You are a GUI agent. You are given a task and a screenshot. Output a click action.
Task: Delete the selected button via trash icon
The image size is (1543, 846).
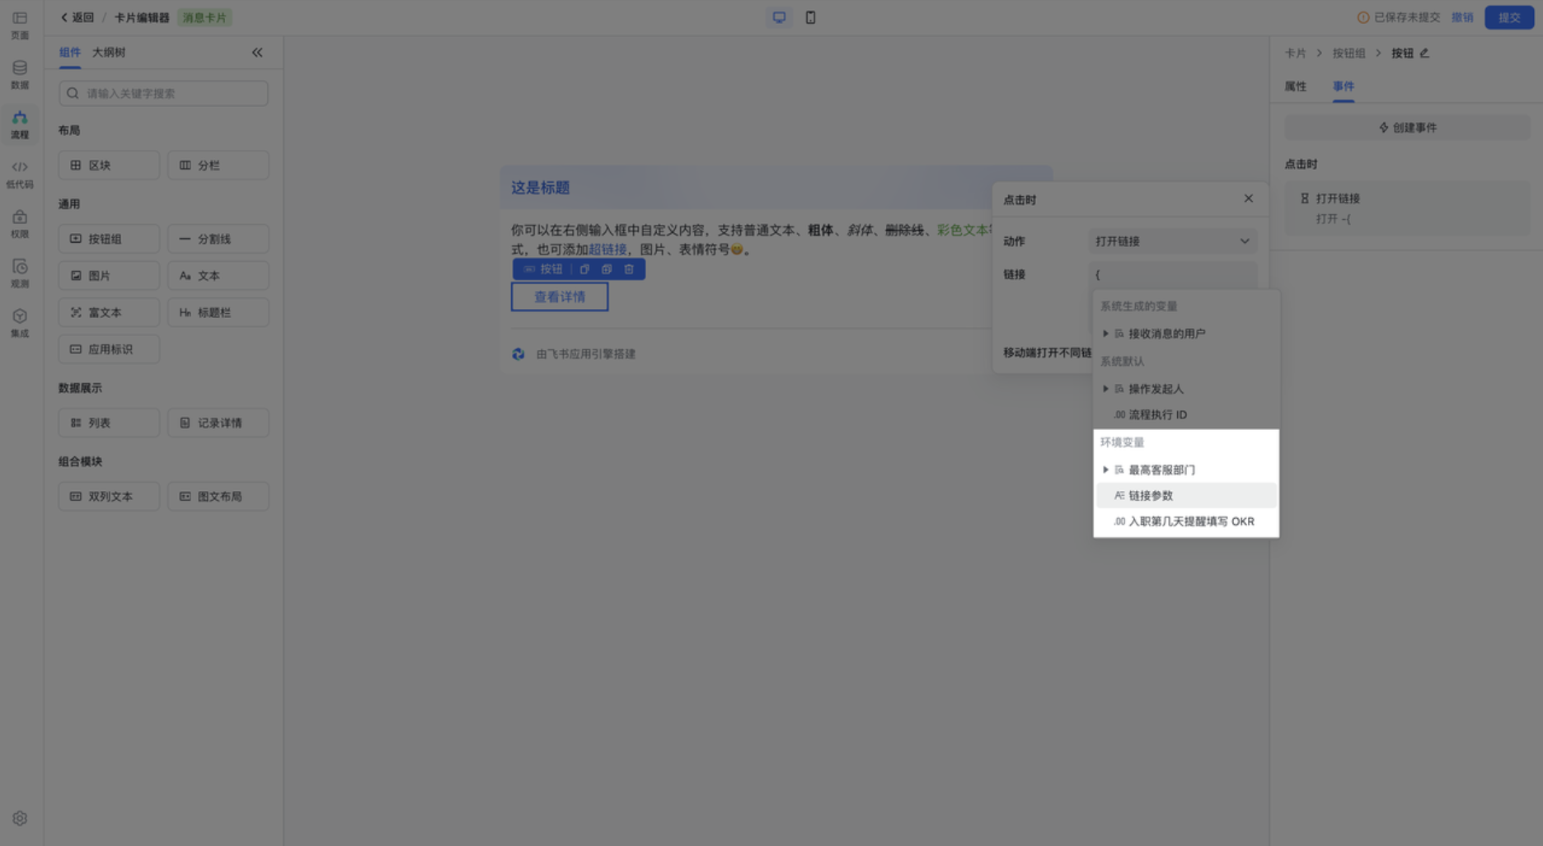[629, 269]
